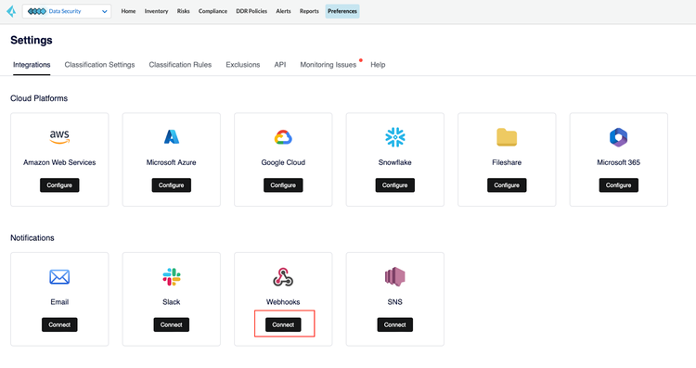Select Preferences in top navigation
This screenshot has width=696, height=368.
[x=342, y=11]
